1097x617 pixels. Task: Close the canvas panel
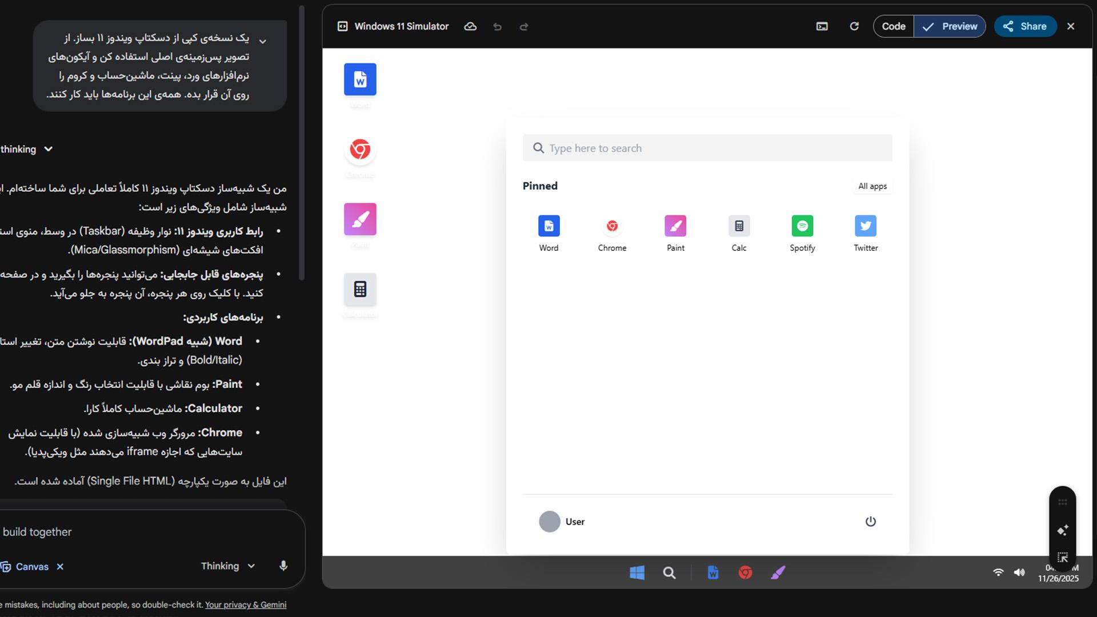click(1071, 26)
